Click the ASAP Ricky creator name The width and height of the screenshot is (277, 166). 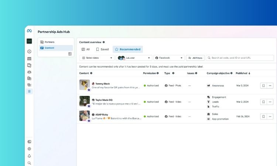pyautogui.click(x=102, y=115)
